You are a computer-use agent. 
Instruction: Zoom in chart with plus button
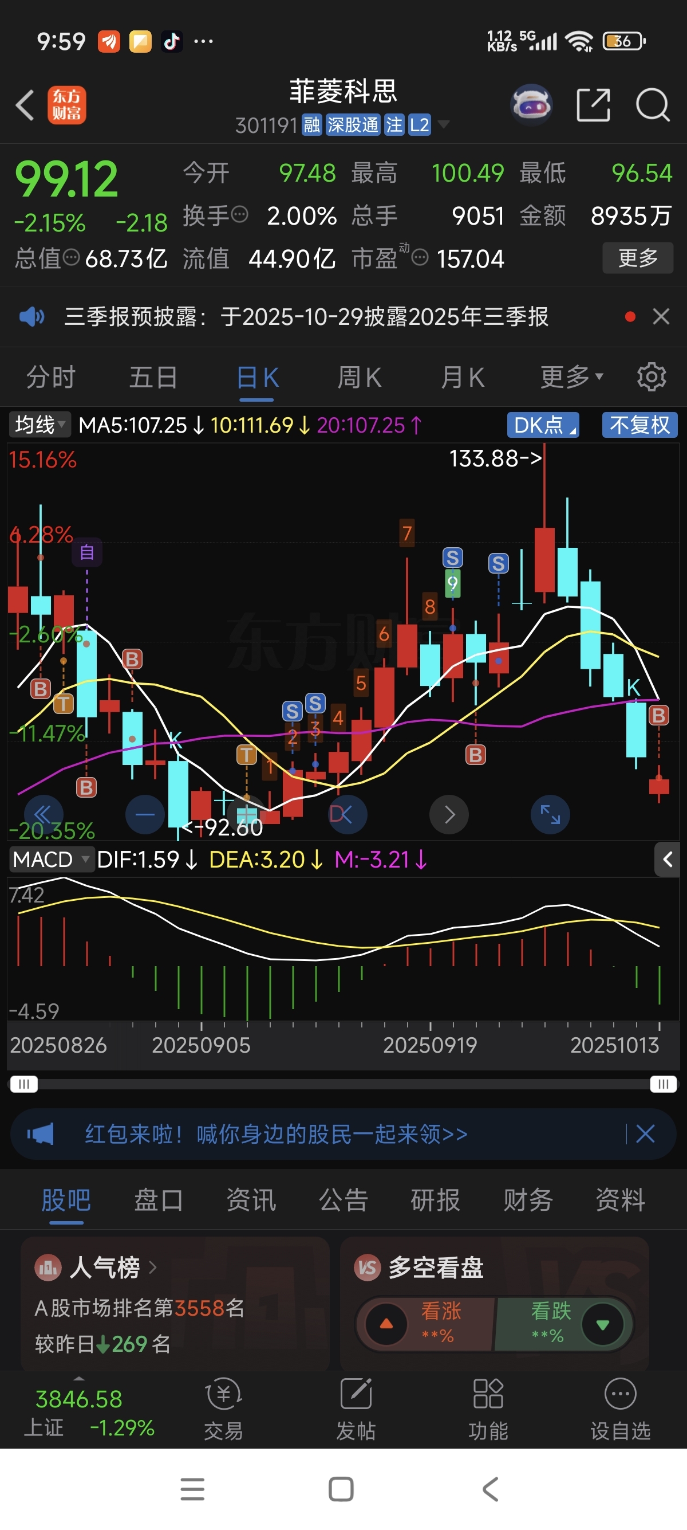click(247, 814)
